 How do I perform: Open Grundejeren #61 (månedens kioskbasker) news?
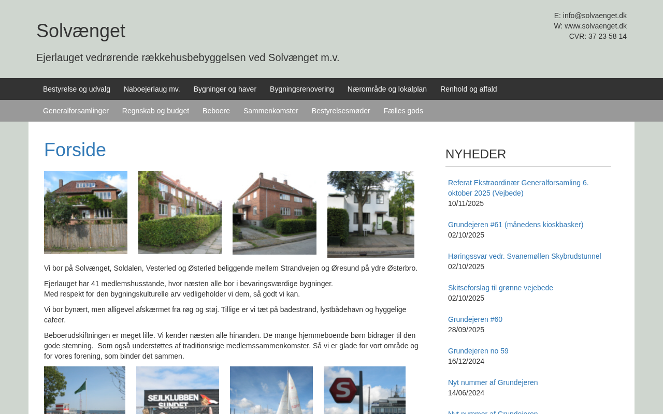[515, 225]
